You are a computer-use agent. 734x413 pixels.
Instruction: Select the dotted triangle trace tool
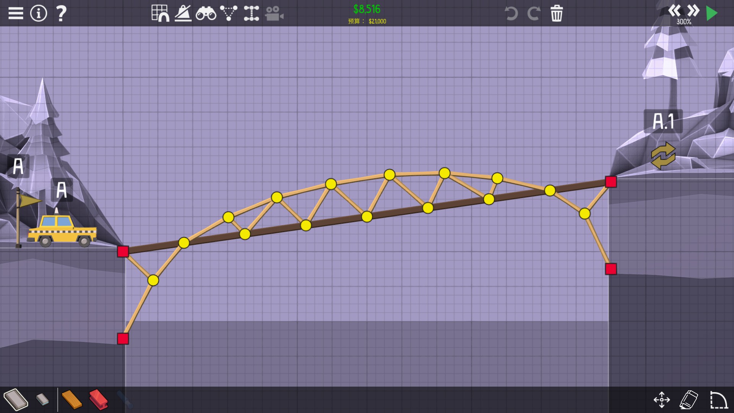(229, 13)
